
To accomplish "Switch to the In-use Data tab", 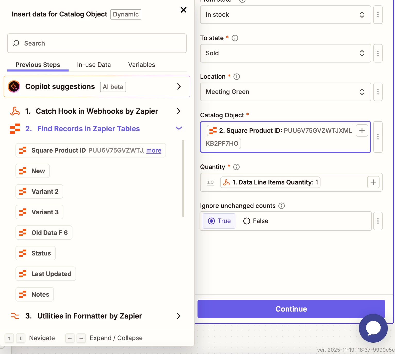I will [x=94, y=65].
